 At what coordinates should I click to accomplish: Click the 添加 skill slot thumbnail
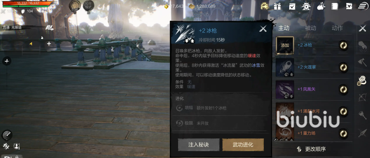[285, 45]
